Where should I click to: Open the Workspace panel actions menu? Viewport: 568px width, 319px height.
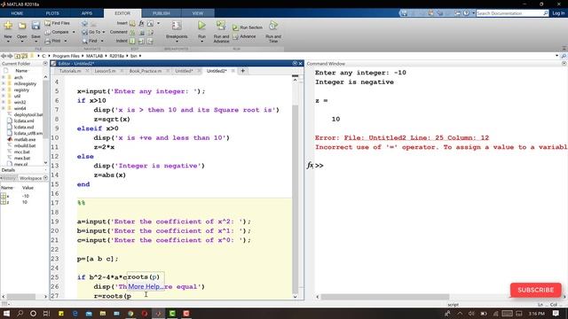click(x=45, y=178)
